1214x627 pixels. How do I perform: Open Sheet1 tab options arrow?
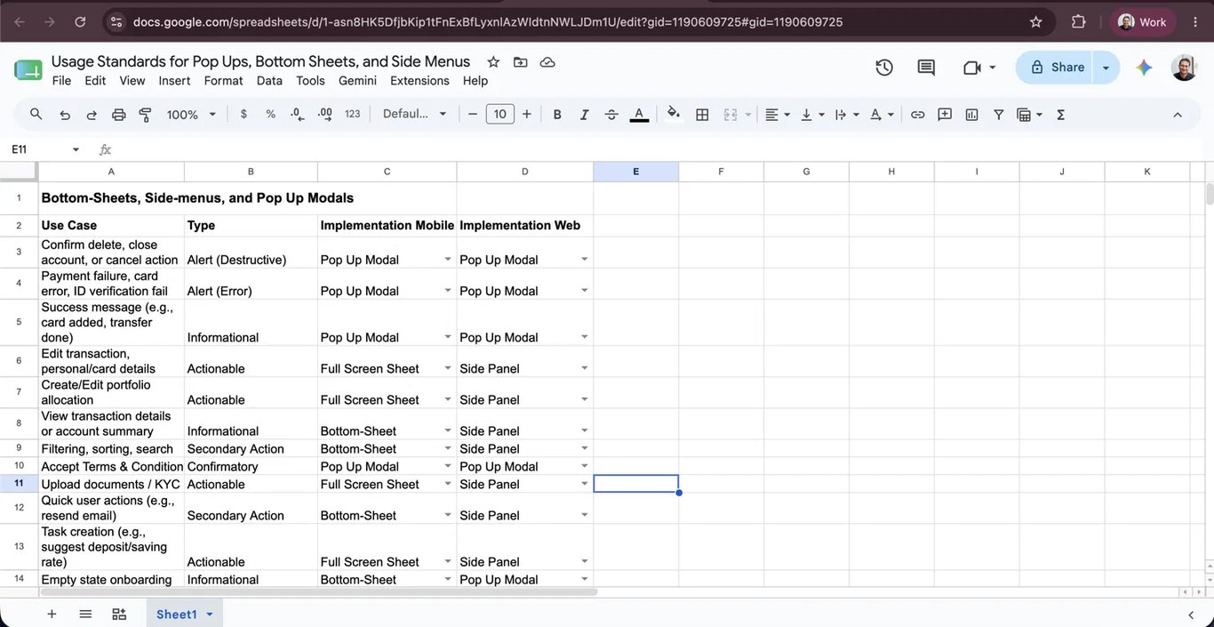tap(210, 614)
